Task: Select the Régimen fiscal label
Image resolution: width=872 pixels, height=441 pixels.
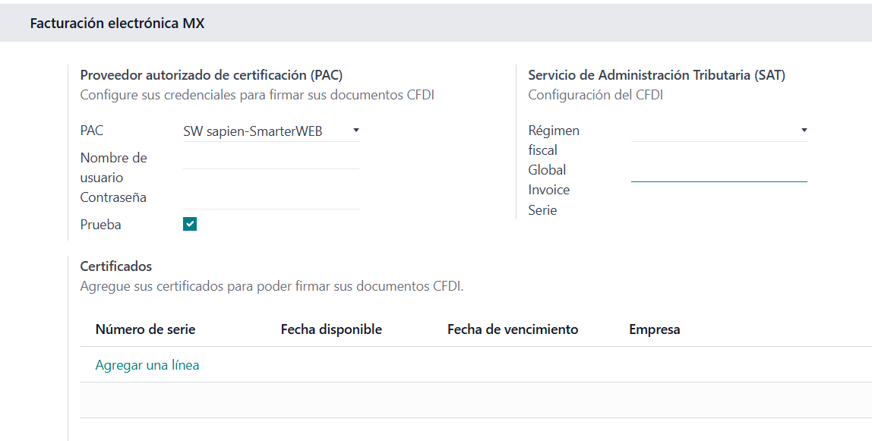Action: click(x=553, y=140)
